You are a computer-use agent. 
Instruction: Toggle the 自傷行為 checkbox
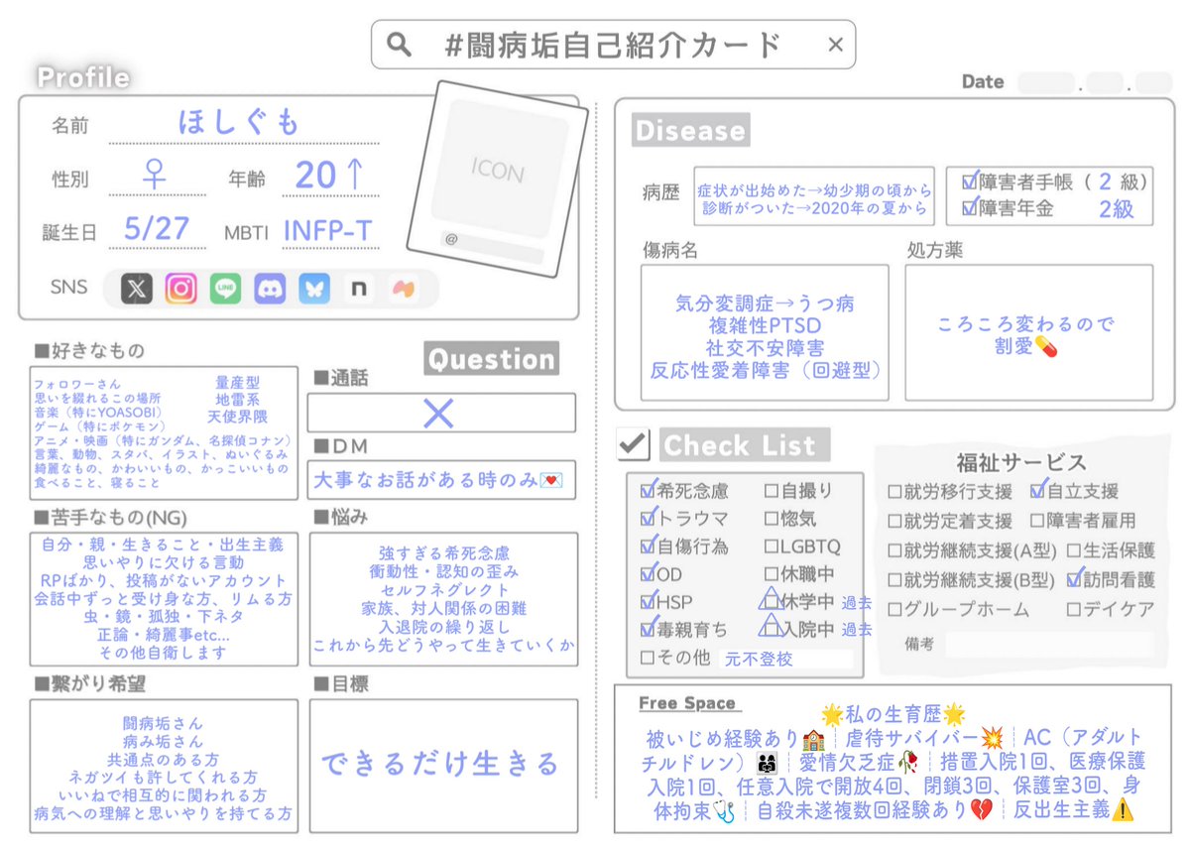649,545
